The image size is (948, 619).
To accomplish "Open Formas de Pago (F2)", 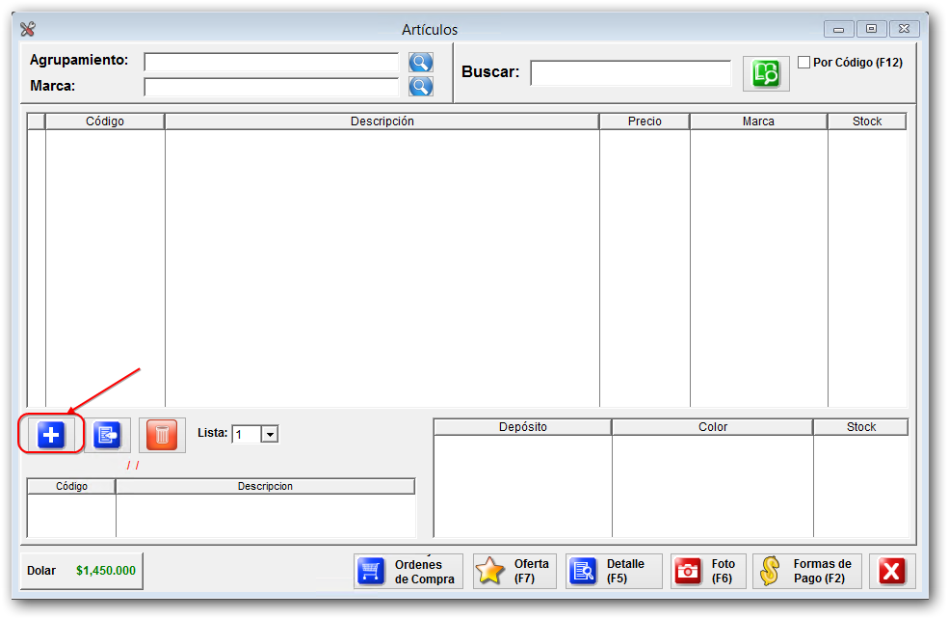I will [x=807, y=571].
